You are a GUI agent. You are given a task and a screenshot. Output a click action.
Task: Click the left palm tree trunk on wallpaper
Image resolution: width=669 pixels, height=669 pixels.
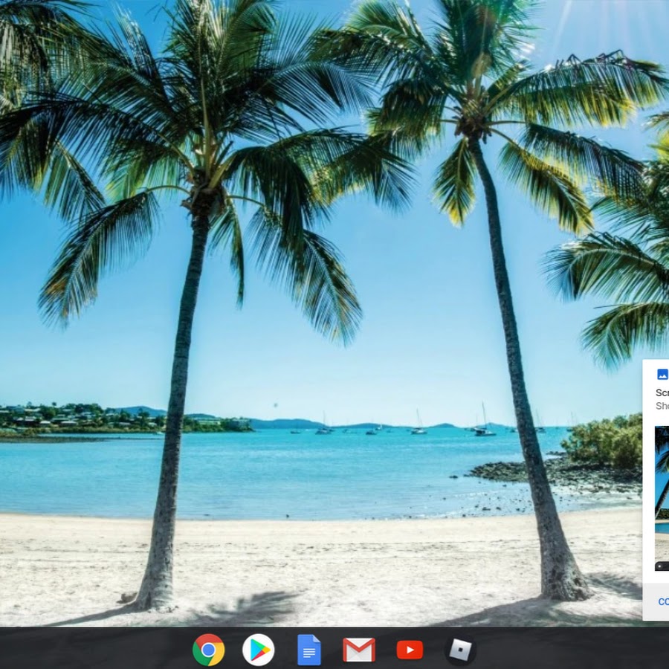[177, 416]
